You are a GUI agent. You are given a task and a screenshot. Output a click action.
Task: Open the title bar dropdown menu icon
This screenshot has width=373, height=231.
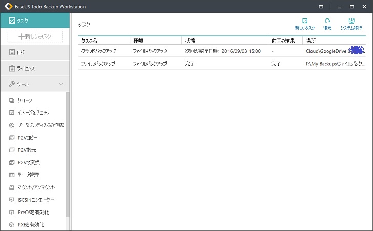[x=321, y=7]
